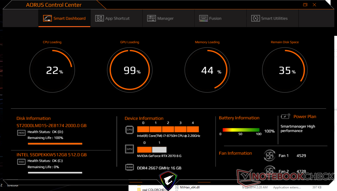Viewport: 337px width, 191px height.
Task: Go to the Fusion tab
Action: (x=220, y=18)
